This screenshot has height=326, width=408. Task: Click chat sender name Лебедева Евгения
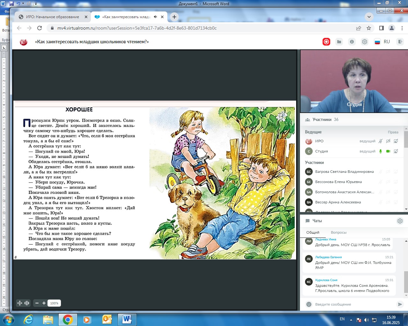(328, 257)
